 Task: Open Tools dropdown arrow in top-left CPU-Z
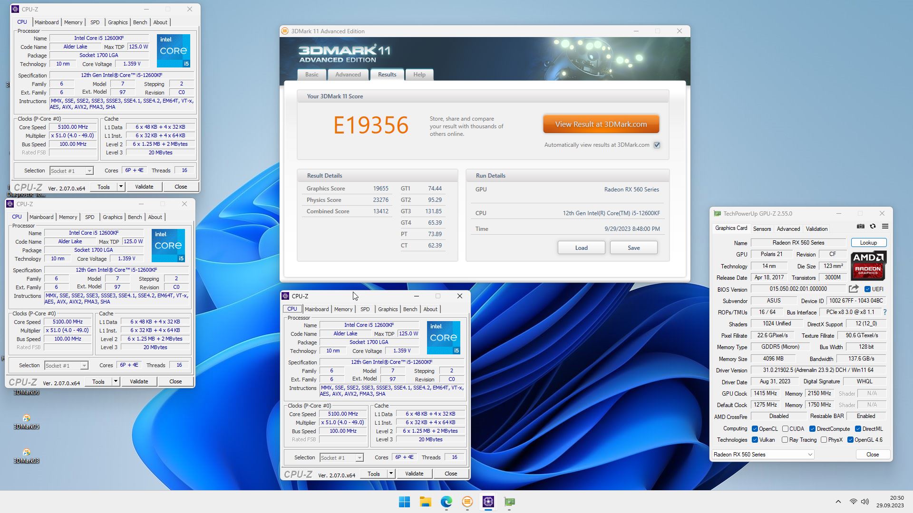[x=121, y=187]
